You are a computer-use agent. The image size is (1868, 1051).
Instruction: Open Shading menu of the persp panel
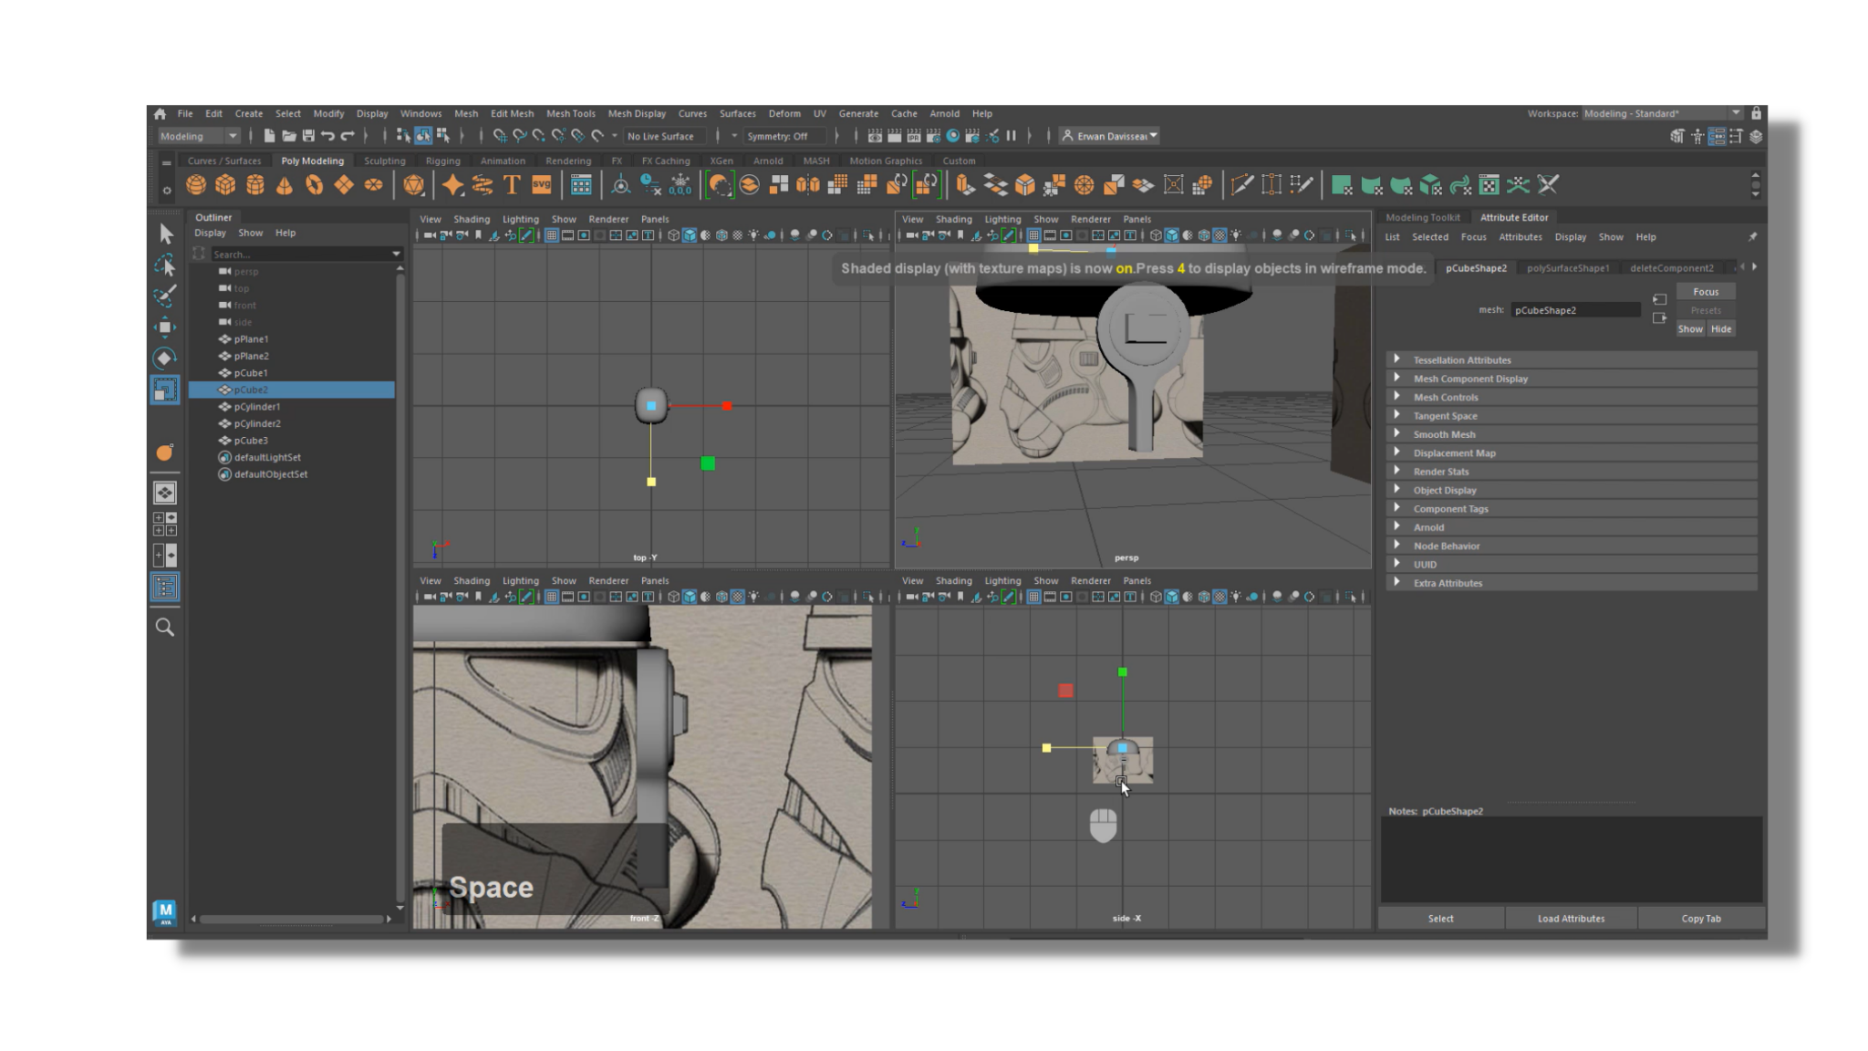tap(953, 219)
